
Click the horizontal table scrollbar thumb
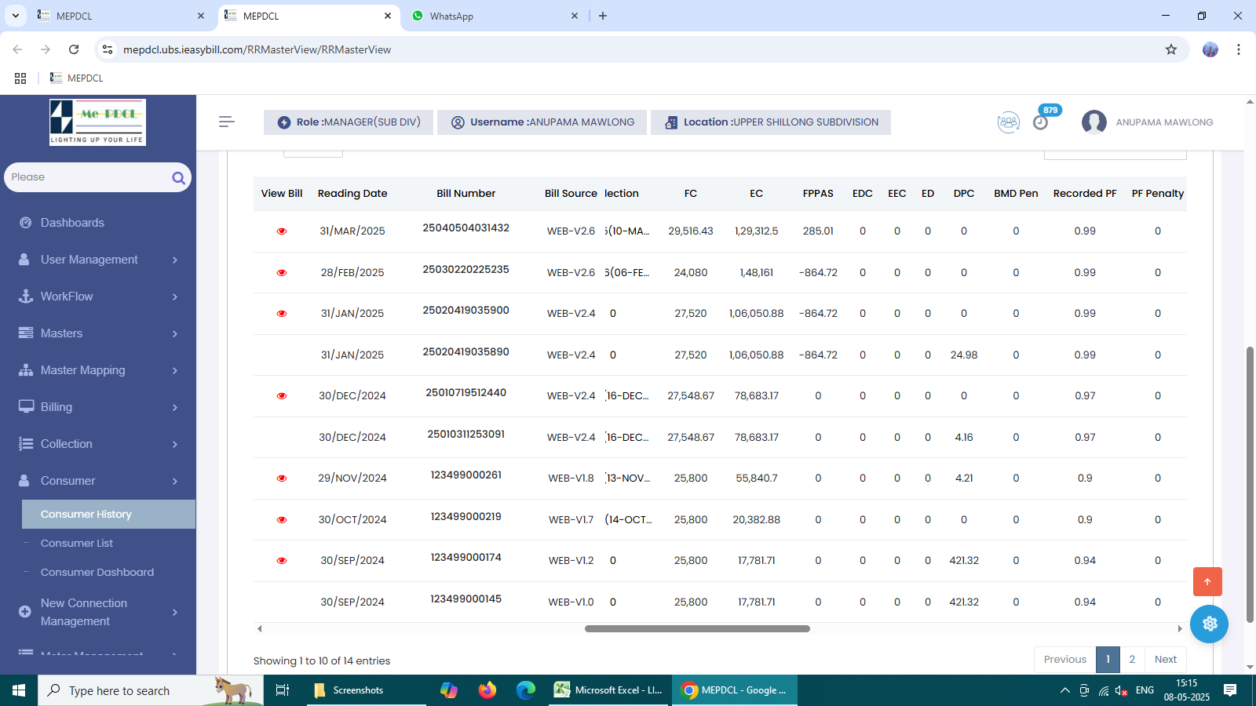[697, 629]
